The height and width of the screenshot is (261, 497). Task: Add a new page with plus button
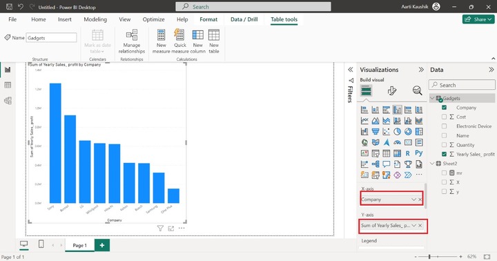(101, 245)
